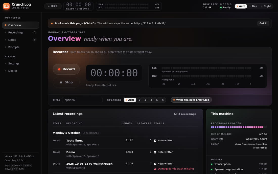
Task: Open the Doctor page
Action: [x=21, y=71]
